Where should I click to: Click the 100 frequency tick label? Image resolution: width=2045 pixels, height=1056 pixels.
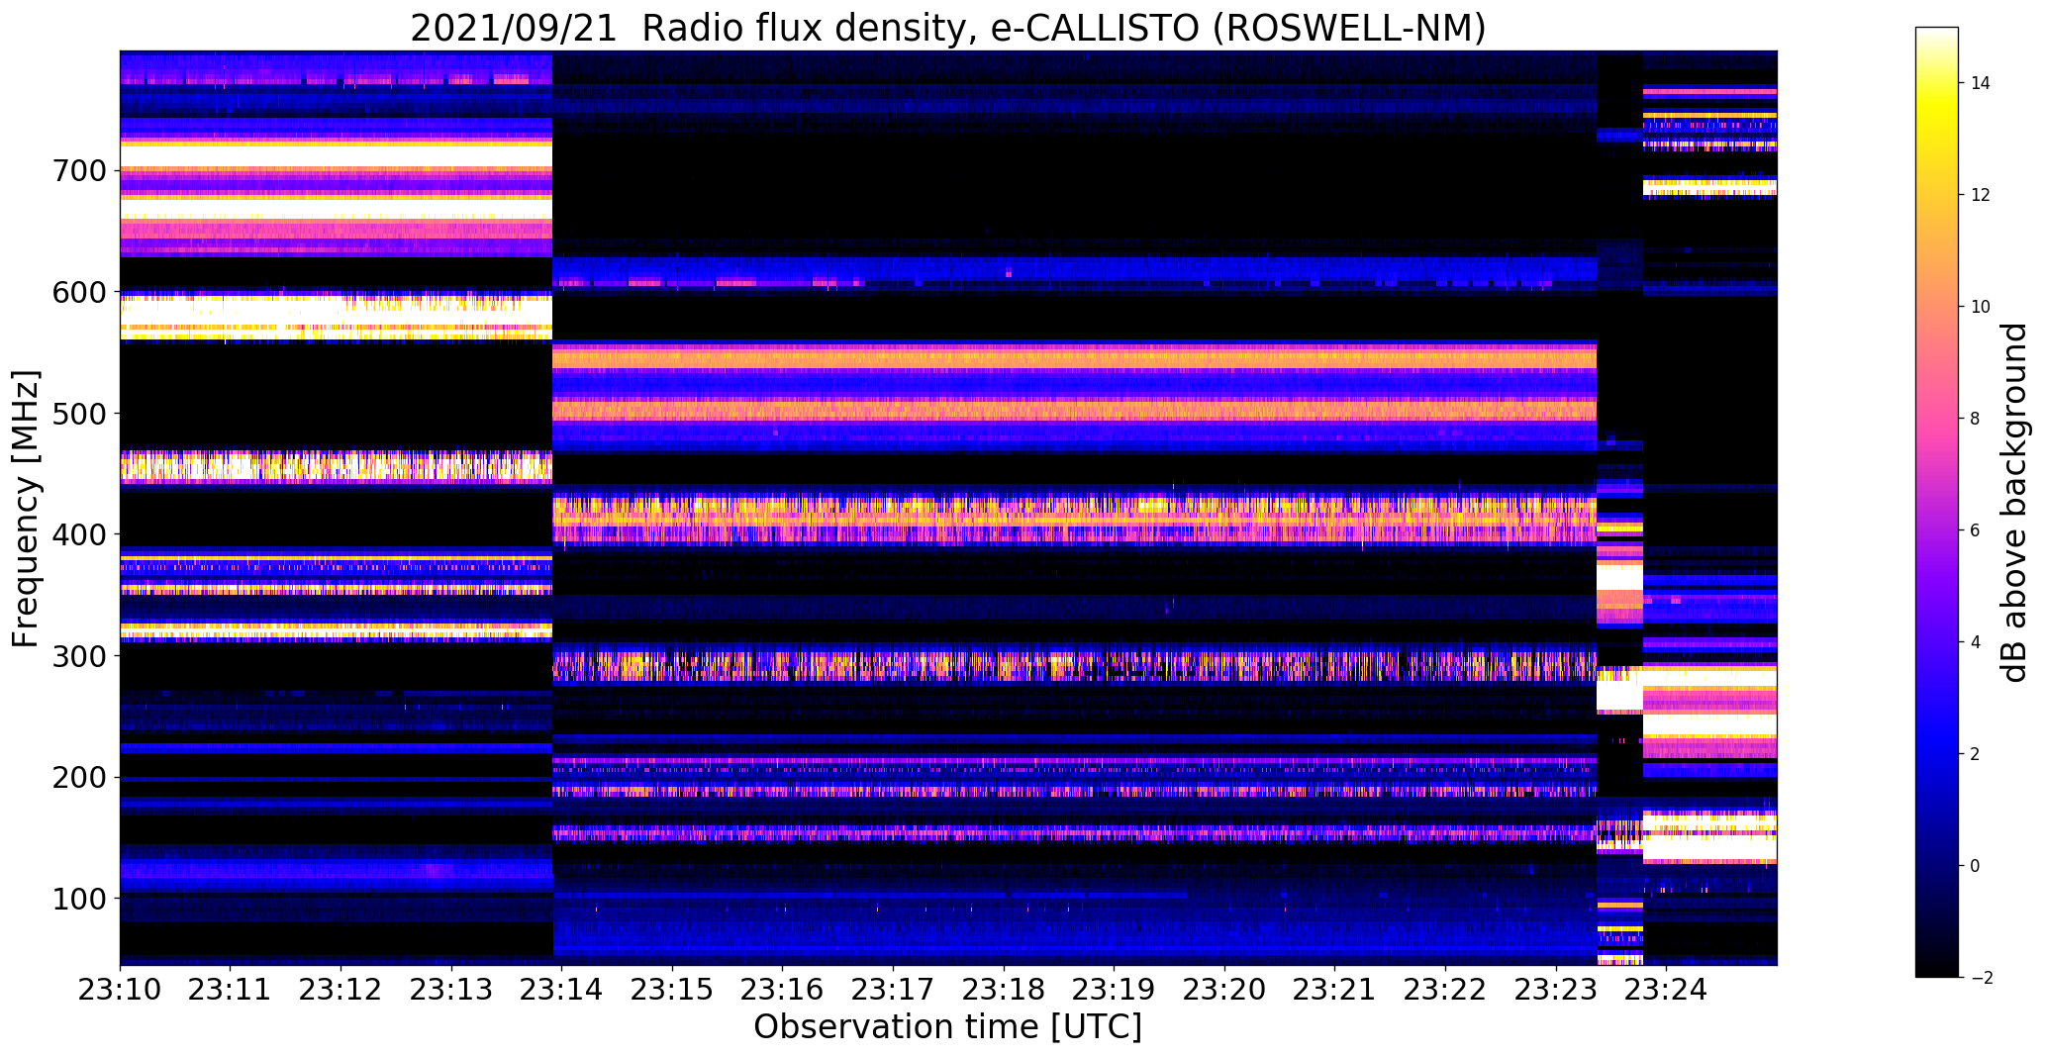point(78,899)
